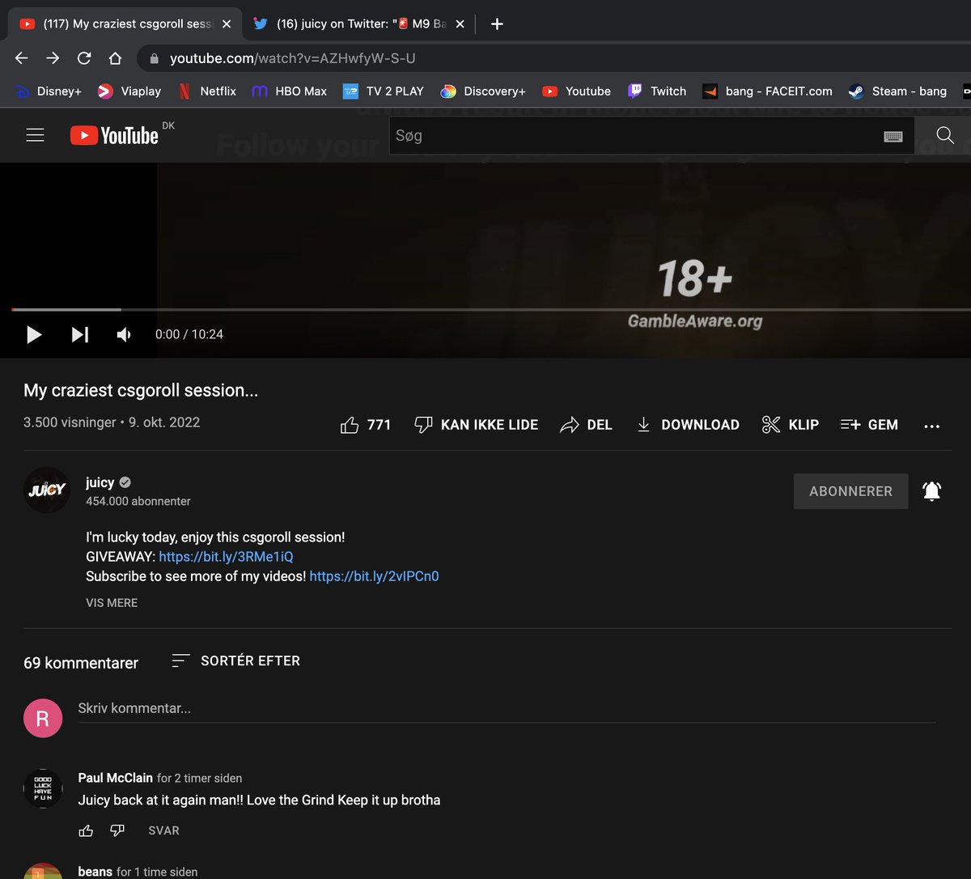971x879 pixels.
Task: Open a new browser tab
Action: coord(497,24)
